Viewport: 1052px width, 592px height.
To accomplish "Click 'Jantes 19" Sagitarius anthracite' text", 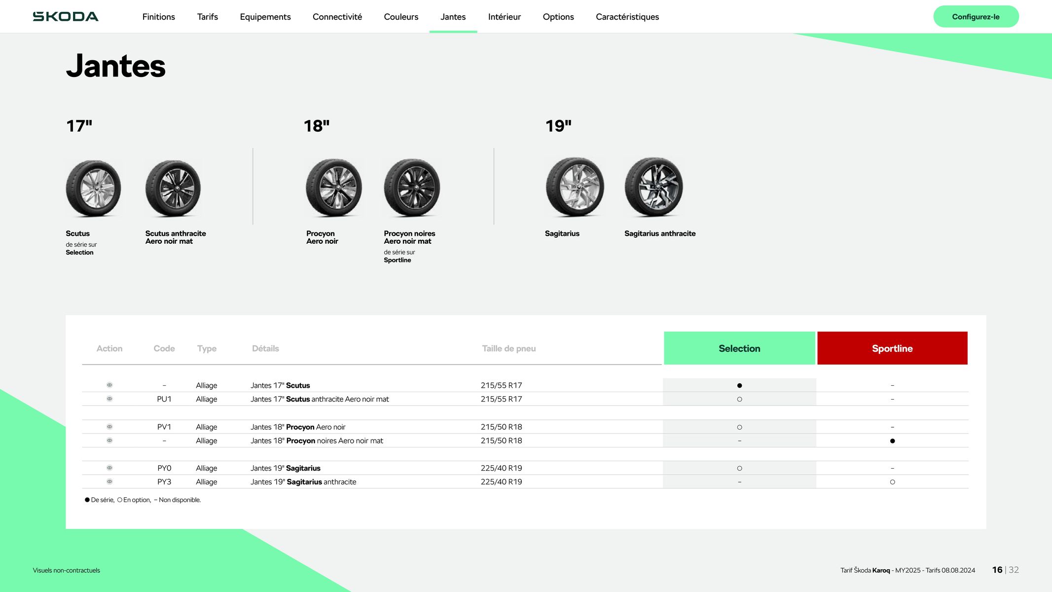I will (303, 482).
